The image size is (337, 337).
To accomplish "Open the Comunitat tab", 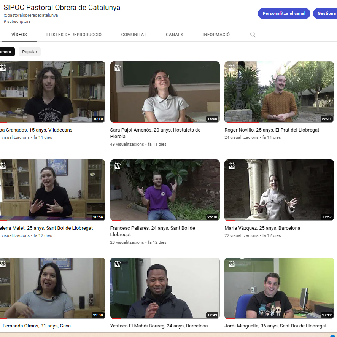I will point(134,35).
